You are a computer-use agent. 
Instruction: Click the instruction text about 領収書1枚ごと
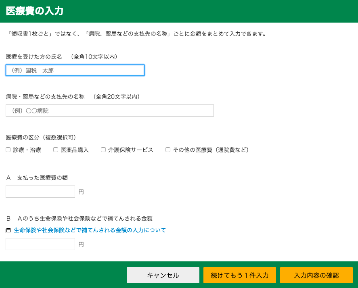point(136,34)
